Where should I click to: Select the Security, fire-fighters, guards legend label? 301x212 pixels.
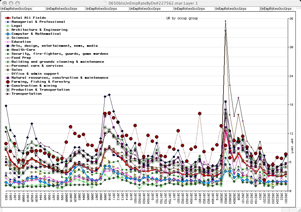pyautogui.click(x=60, y=54)
